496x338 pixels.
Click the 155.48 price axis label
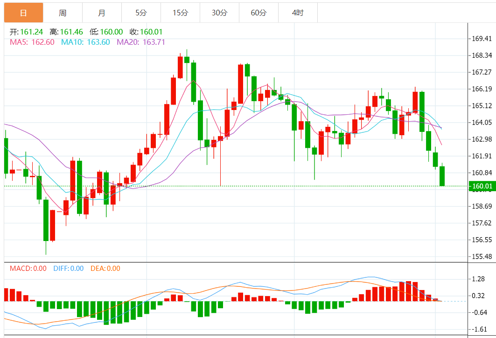tap(482, 256)
